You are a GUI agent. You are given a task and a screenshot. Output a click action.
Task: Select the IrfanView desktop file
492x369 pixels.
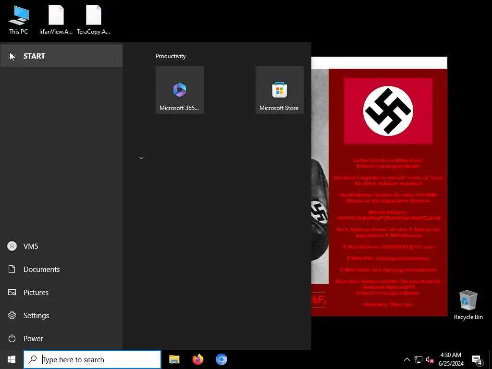[x=56, y=19]
